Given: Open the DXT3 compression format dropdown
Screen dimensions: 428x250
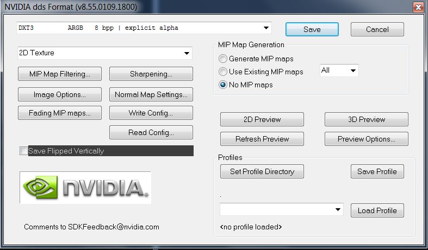Looking at the screenshot, I should click(x=144, y=28).
